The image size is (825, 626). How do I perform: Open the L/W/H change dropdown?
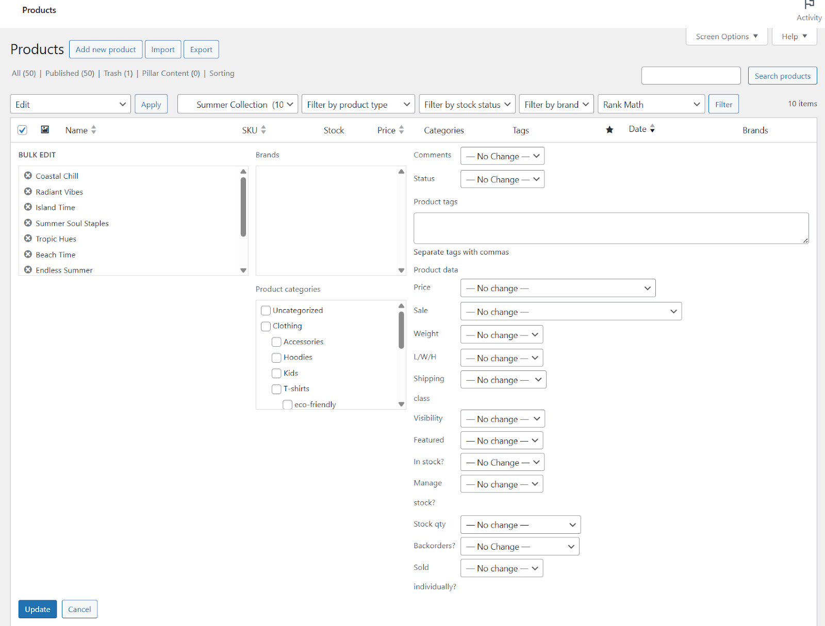pos(502,358)
